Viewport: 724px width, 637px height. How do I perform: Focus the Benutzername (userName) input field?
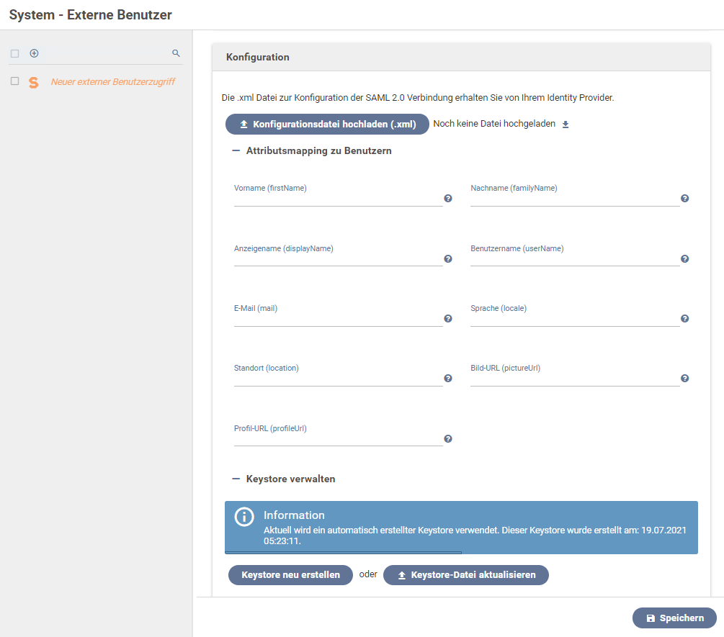pyautogui.click(x=574, y=258)
